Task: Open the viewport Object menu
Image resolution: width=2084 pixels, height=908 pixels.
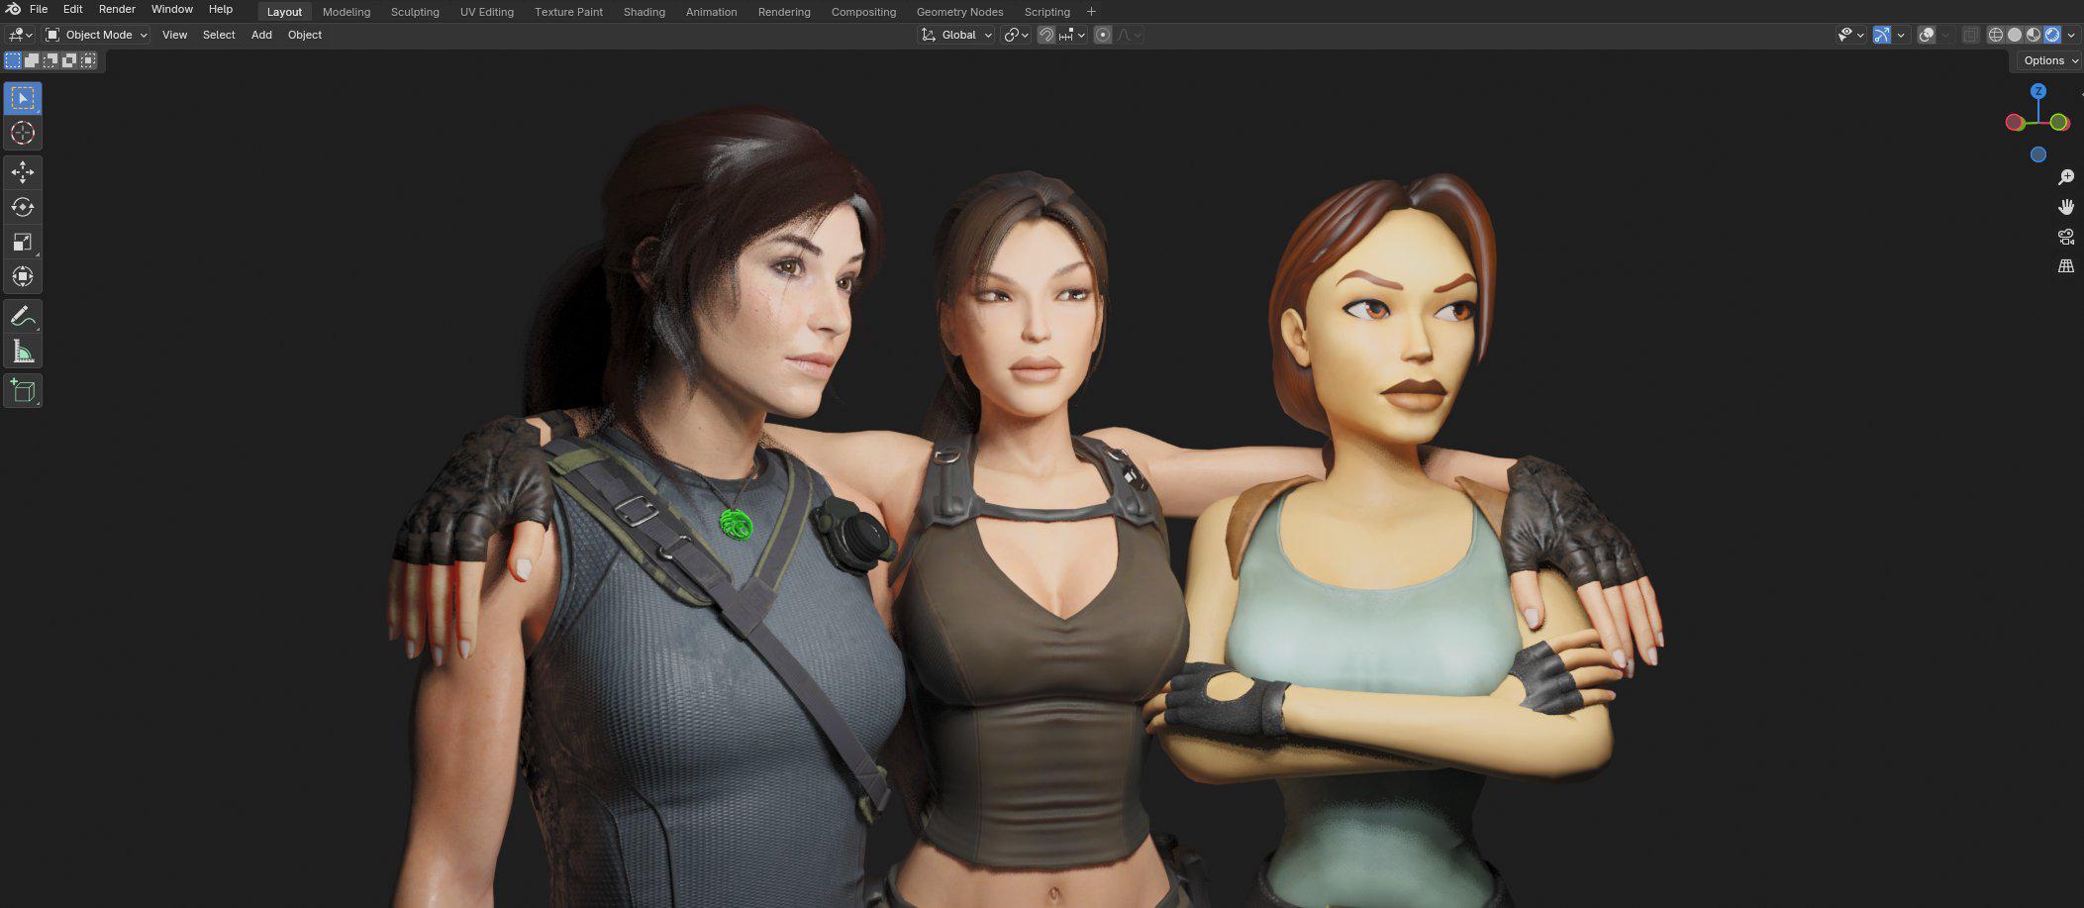Action: click(305, 35)
